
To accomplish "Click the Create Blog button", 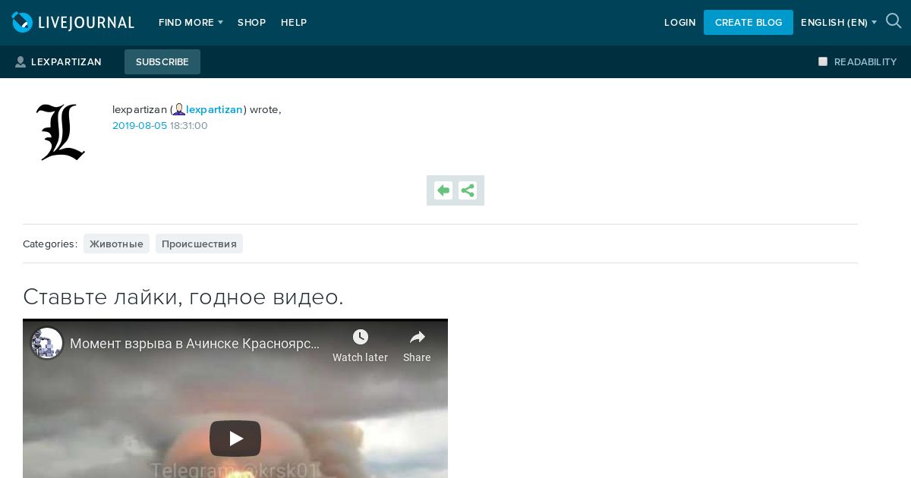I will tap(749, 22).
